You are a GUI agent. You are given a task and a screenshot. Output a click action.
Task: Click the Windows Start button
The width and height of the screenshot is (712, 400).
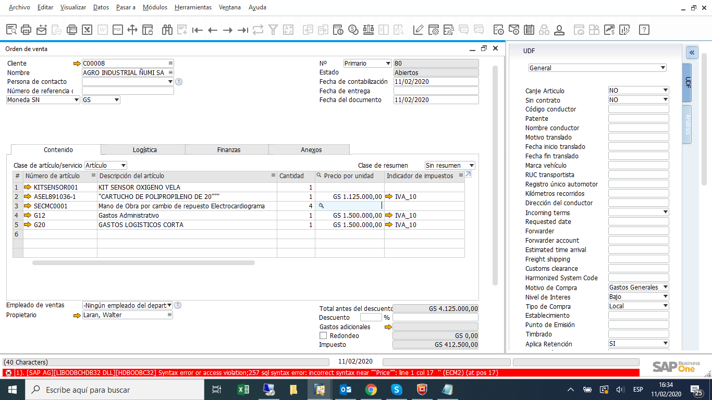(x=12, y=390)
